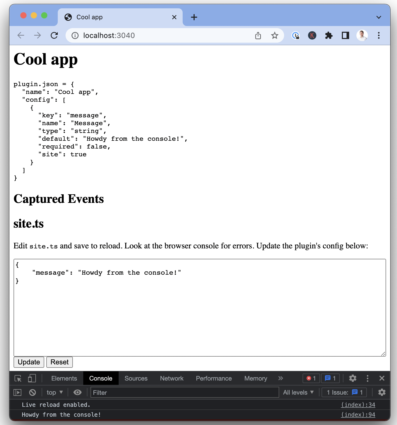
Task: Open the Extensions puzzle piece icon
Action: [x=329, y=35]
